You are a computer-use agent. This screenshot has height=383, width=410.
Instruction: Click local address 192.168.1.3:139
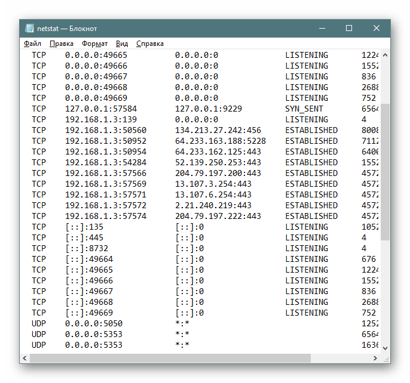101,119
